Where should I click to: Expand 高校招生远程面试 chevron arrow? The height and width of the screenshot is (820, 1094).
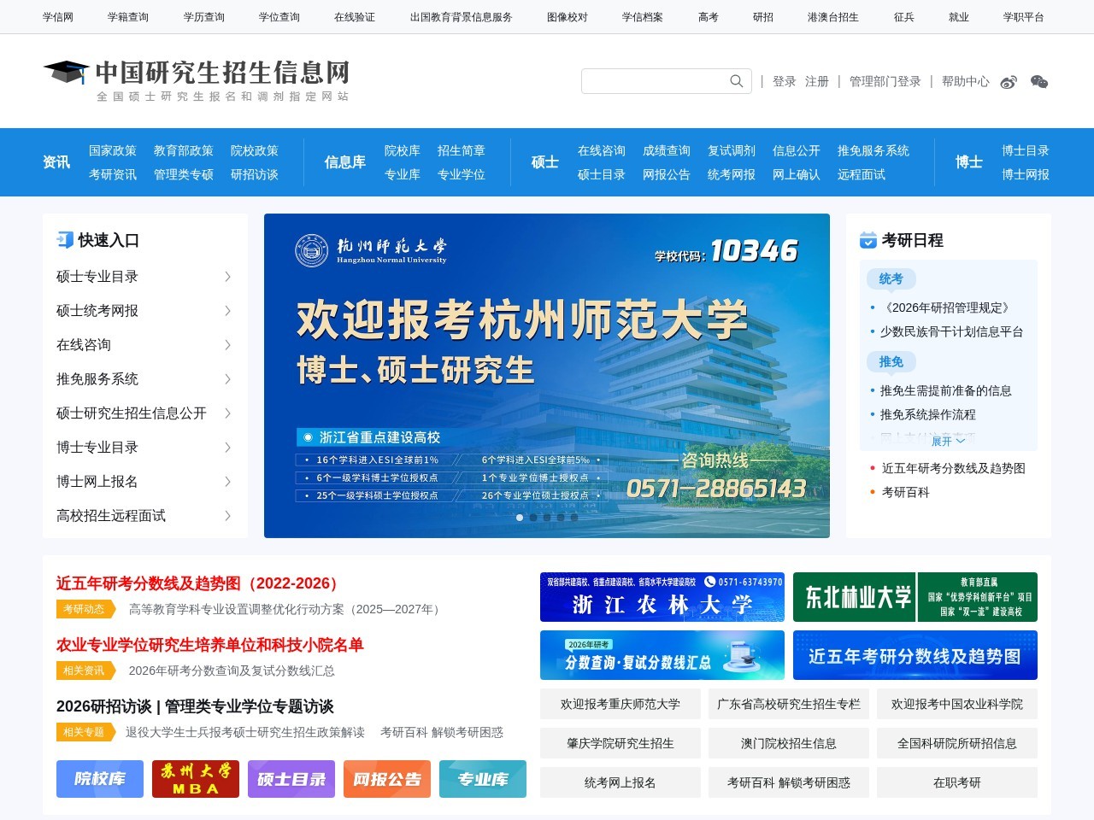click(227, 516)
